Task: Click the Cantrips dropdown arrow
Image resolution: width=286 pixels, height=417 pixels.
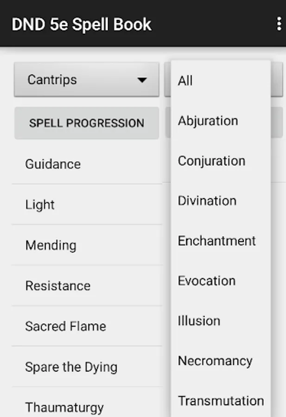Action: pyautogui.click(x=142, y=80)
